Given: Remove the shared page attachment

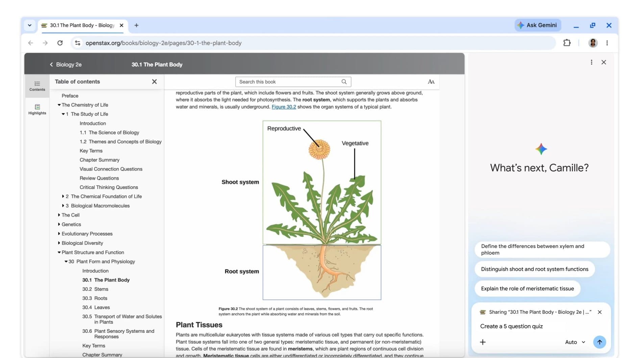Looking at the screenshot, I should 600,312.
